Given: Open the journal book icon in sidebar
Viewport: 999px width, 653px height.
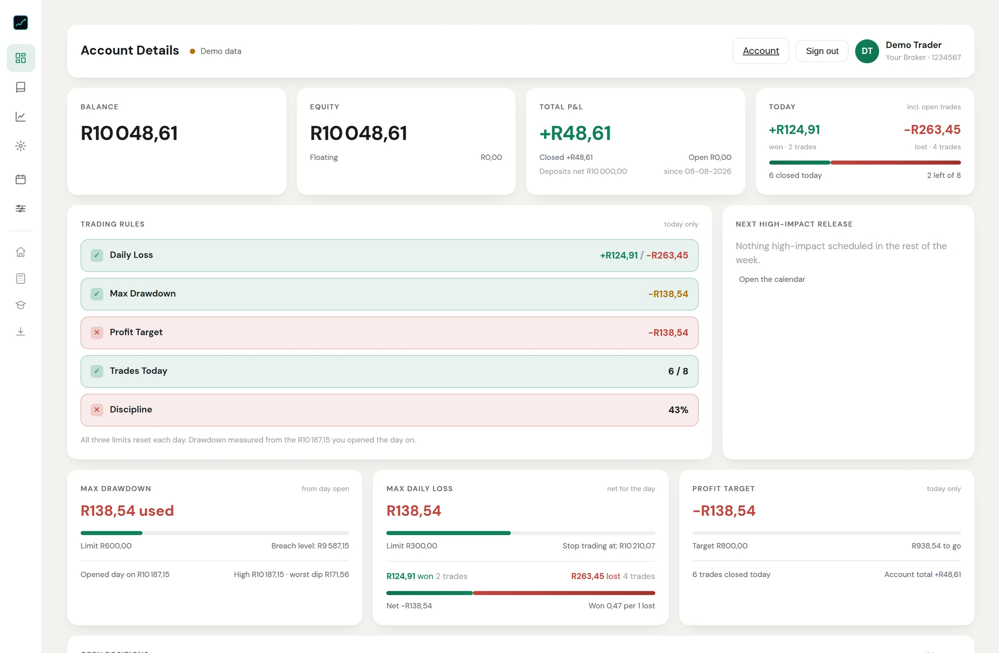Looking at the screenshot, I should [20, 87].
